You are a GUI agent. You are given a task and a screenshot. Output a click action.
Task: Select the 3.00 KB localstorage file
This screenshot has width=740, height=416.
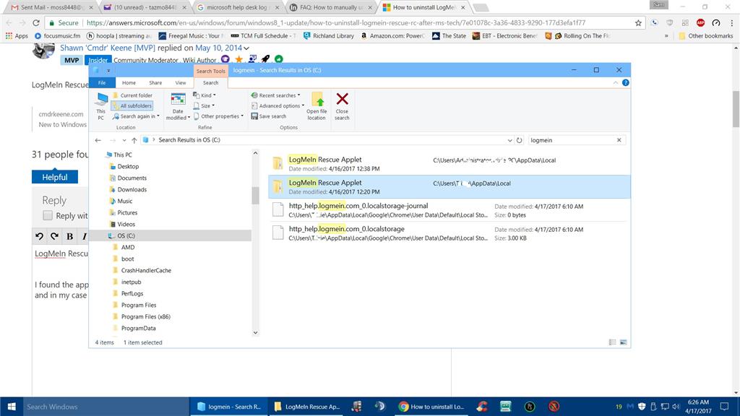pos(449,233)
